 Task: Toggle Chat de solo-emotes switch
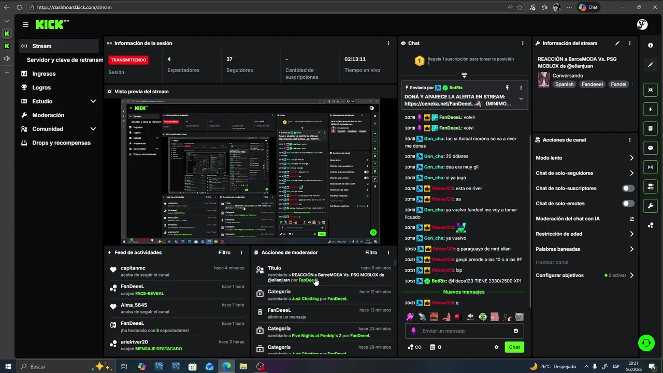(x=628, y=204)
